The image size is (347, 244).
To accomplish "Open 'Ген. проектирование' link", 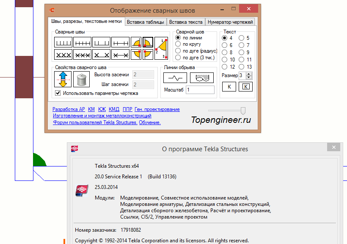I will (157, 109).
